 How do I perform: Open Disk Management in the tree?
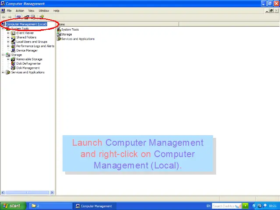pyautogui.click(x=28, y=68)
